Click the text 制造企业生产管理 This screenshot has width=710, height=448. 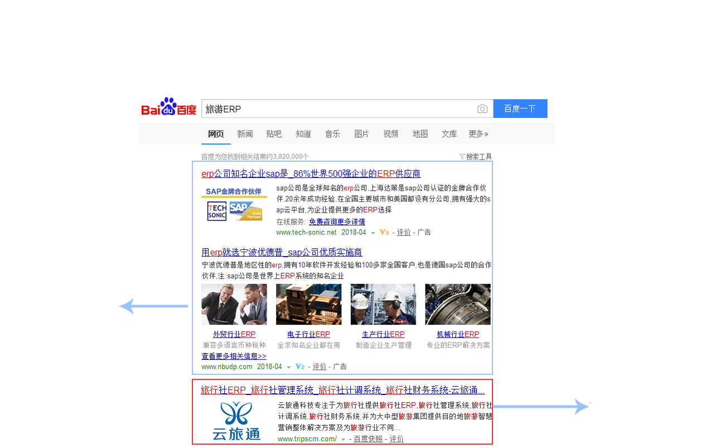click(384, 345)
